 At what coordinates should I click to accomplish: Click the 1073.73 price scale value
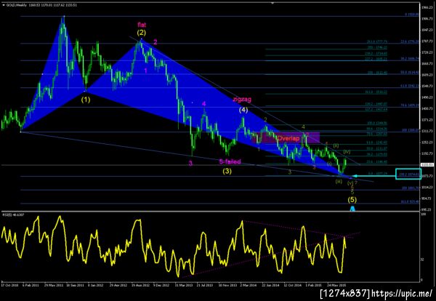(x=428, y=176)
